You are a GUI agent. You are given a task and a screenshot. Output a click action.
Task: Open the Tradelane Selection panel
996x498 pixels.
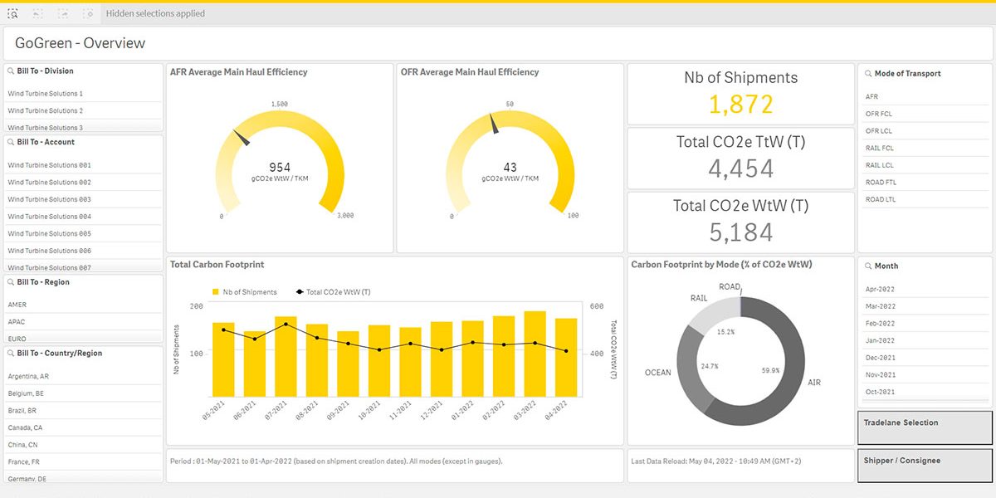[x=925, y=427]
